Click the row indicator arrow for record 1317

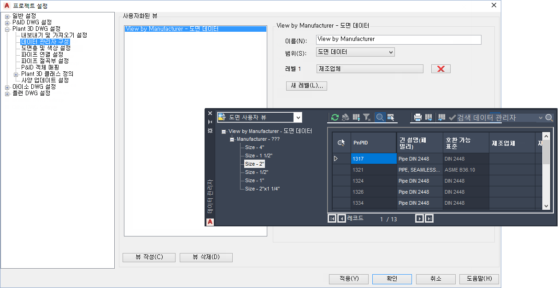336,159
